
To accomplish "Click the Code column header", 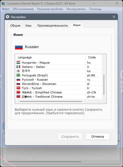I will (x=94, y=57).
